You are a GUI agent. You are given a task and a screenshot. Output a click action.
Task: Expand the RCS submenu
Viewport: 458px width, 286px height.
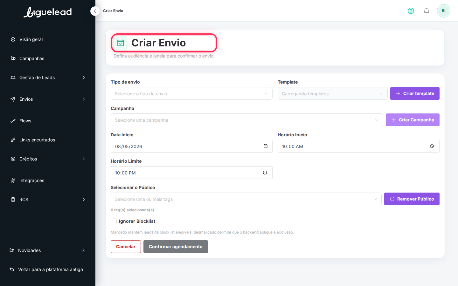[x=84, y=200]
